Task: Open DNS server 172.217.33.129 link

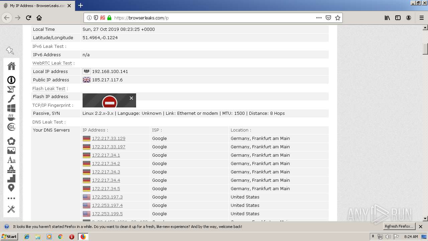Action: tap(109, 138)
